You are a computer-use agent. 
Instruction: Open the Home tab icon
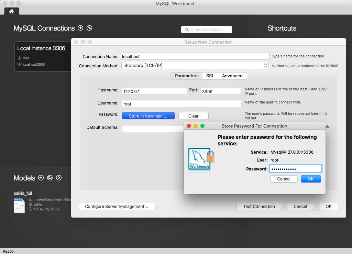pyautogui.click(x=11, y=11)
